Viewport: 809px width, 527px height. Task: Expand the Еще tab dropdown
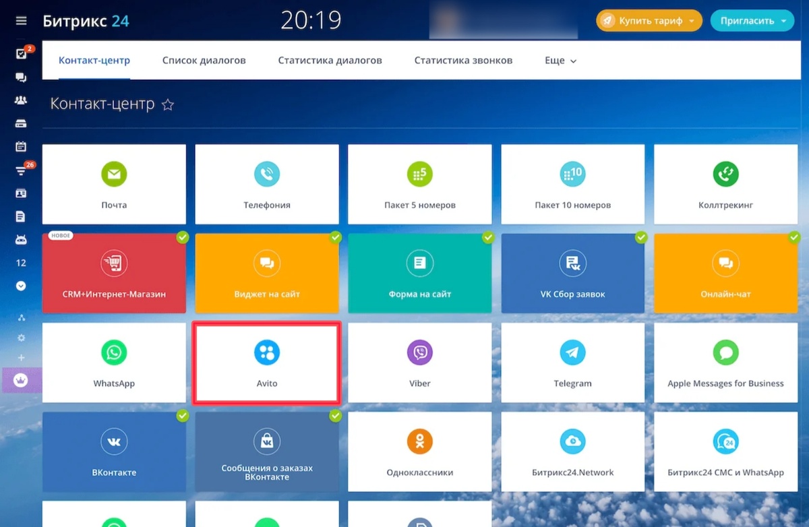pyautogui.click(x=560, y=61)
